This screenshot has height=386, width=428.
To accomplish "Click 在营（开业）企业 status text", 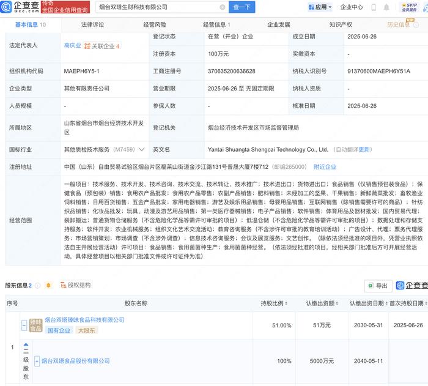I will (231, 36).
